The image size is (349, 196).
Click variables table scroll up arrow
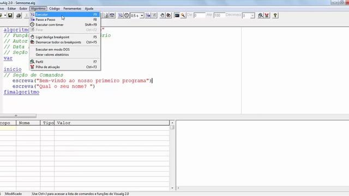coord(172,122)
